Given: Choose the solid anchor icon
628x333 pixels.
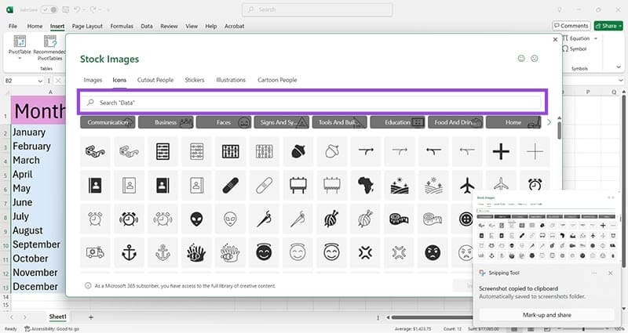Looking at the screenshot, I should [x=129, y=252].
